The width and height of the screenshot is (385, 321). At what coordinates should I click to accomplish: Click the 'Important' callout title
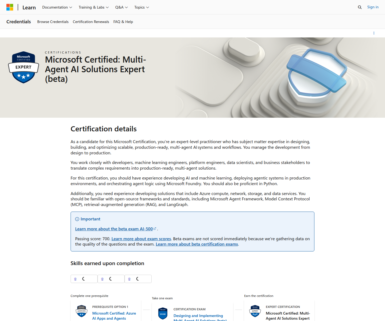90,219
